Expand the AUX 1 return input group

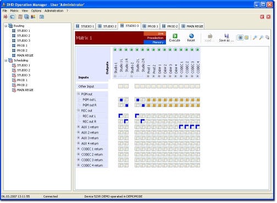(79, 127)
